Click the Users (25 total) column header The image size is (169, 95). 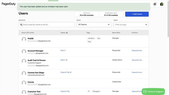tap(28, 33)
